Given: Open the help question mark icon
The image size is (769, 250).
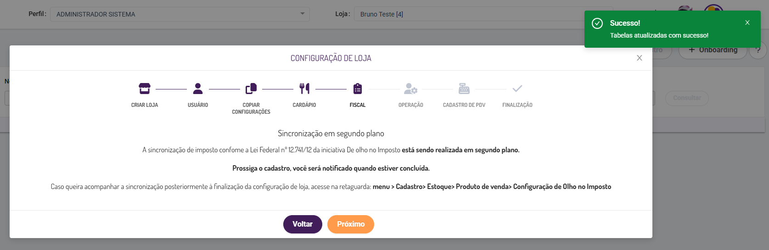Looking at the screenshot, I should [758, 50].
